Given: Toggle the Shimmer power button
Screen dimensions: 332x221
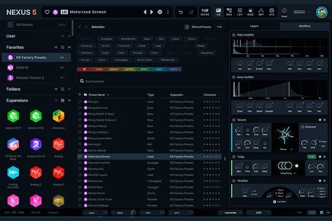Looking at the screenshot, I should (x=302, y=127).
